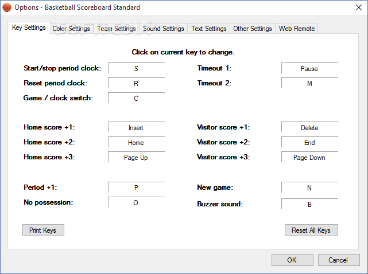
Task: Click the 'Visitor score +2:' label
Action: click(x=223, y=142)
